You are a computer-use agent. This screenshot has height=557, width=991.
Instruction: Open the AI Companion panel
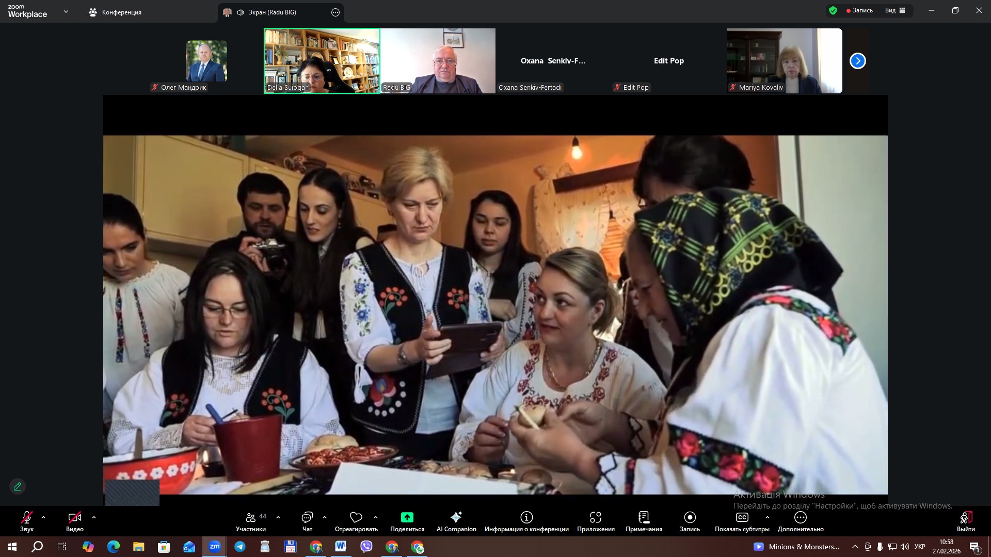[x=456, y=521]
